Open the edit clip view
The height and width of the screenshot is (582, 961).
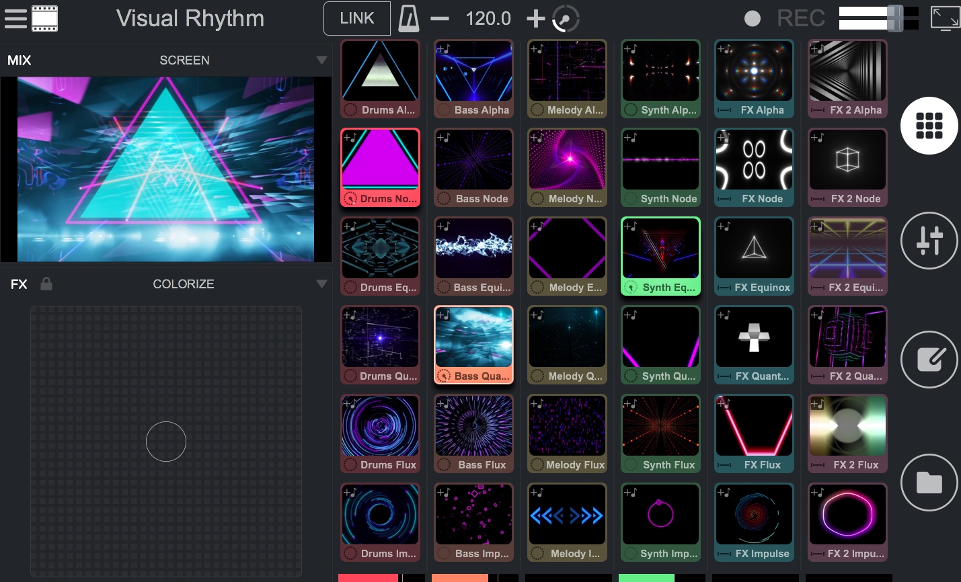coord(929,360)
